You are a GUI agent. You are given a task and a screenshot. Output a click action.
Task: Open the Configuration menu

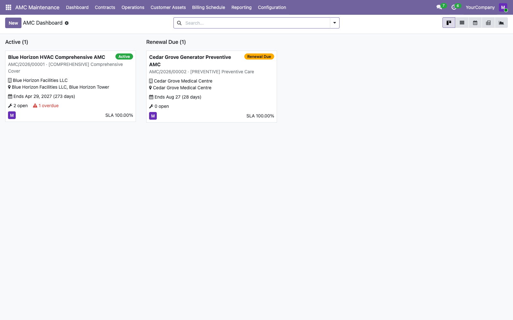click(x=272, y=7)
